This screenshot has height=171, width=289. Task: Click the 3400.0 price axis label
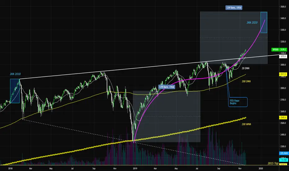[x=283, y=18]
